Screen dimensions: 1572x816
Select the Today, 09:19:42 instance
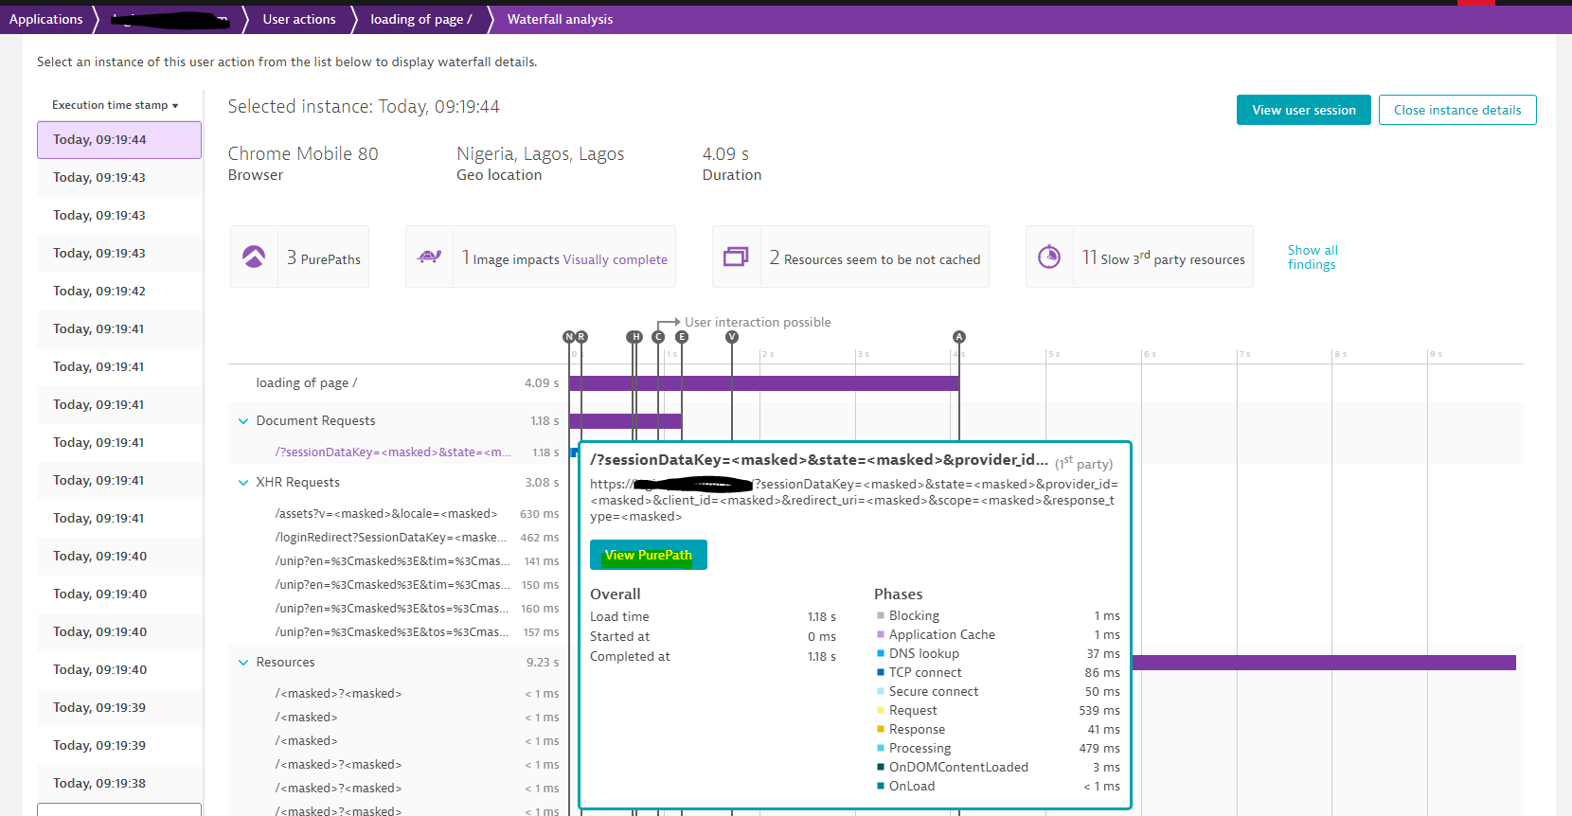point(99,292)
